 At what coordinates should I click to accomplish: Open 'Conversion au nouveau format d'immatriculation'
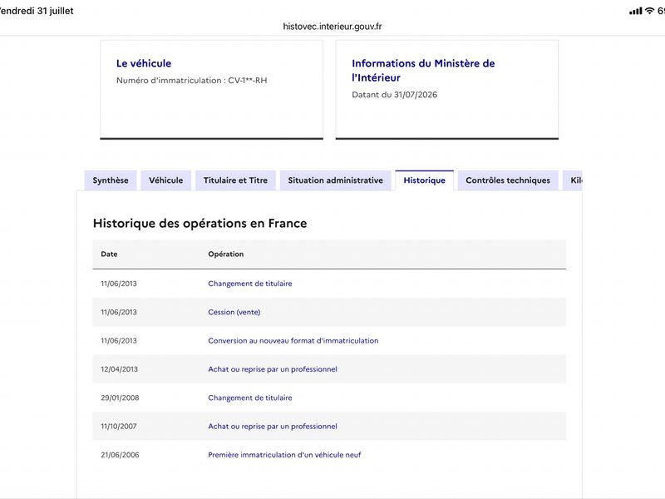(x=293, y=340)
